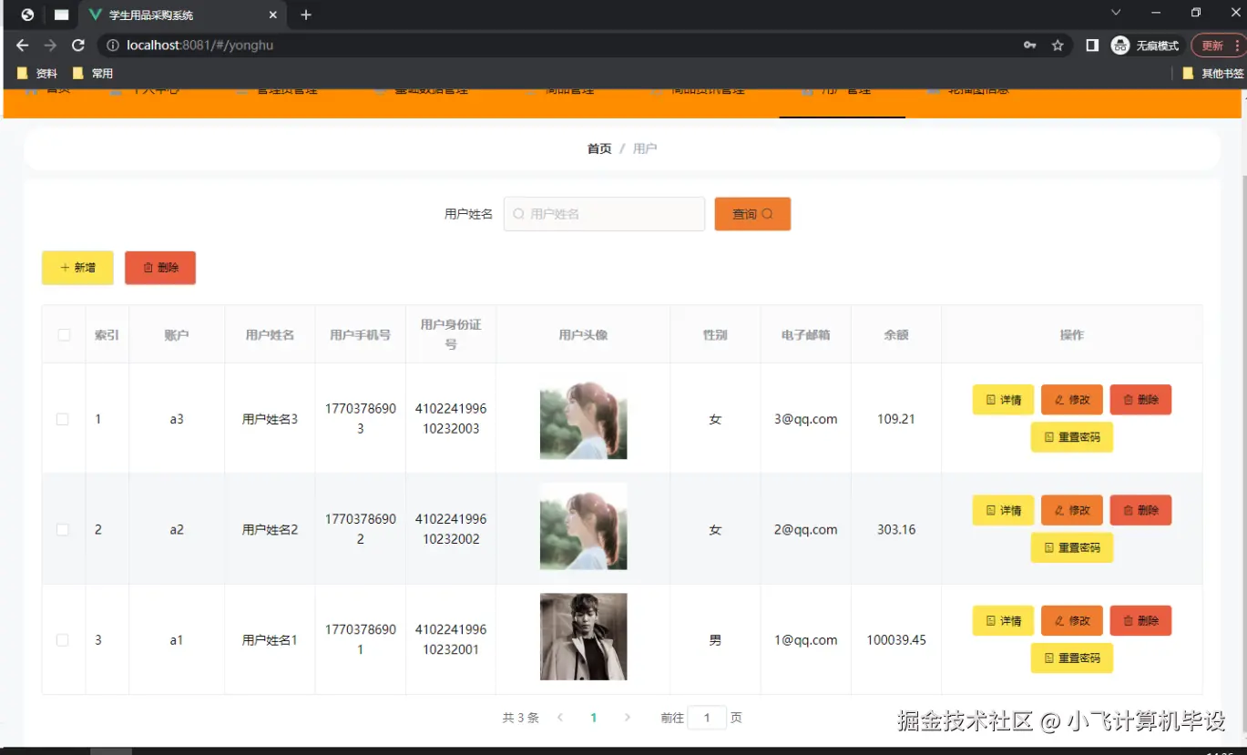Click the site info icon in address bar
Image resolution: width=1247 pixels, height=755 pixels.
(112, 46)
